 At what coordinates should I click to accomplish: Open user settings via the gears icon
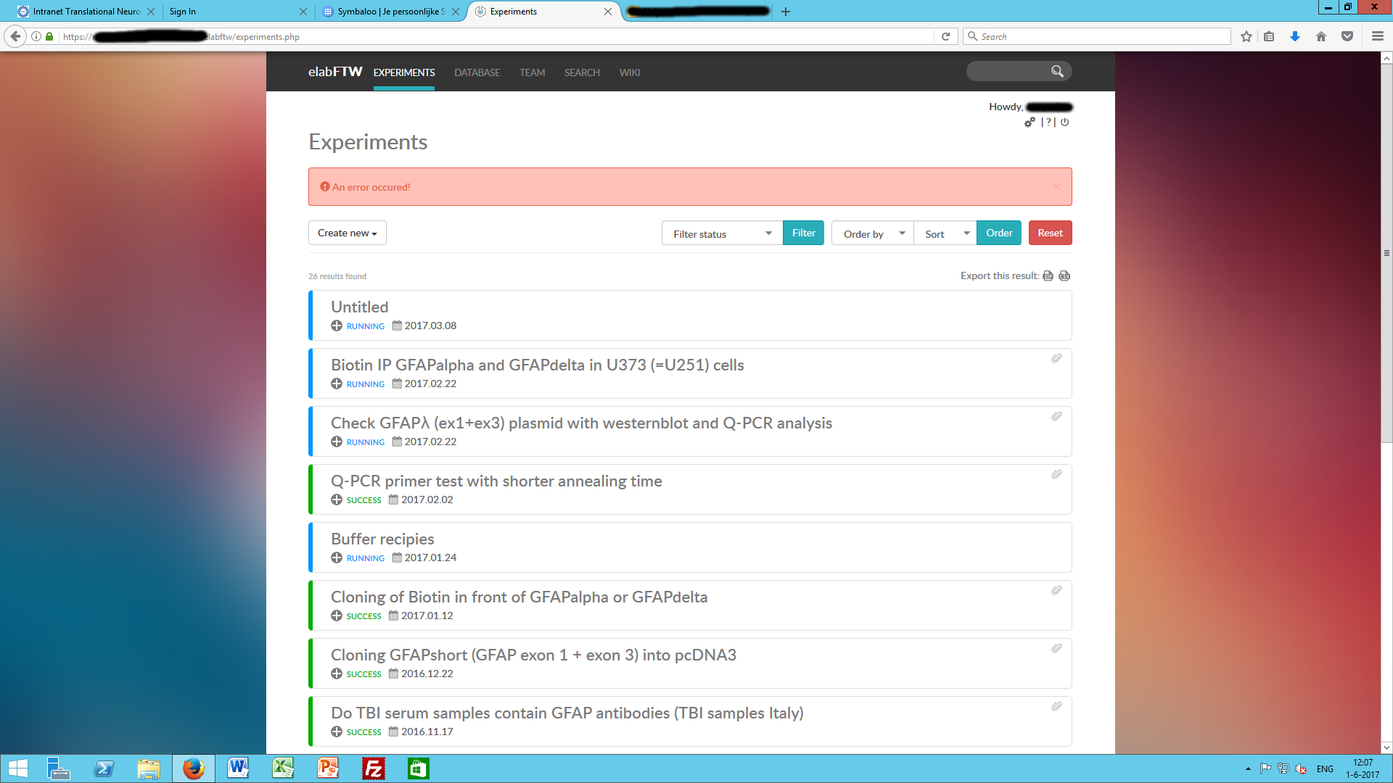(x=1030, y=122)
